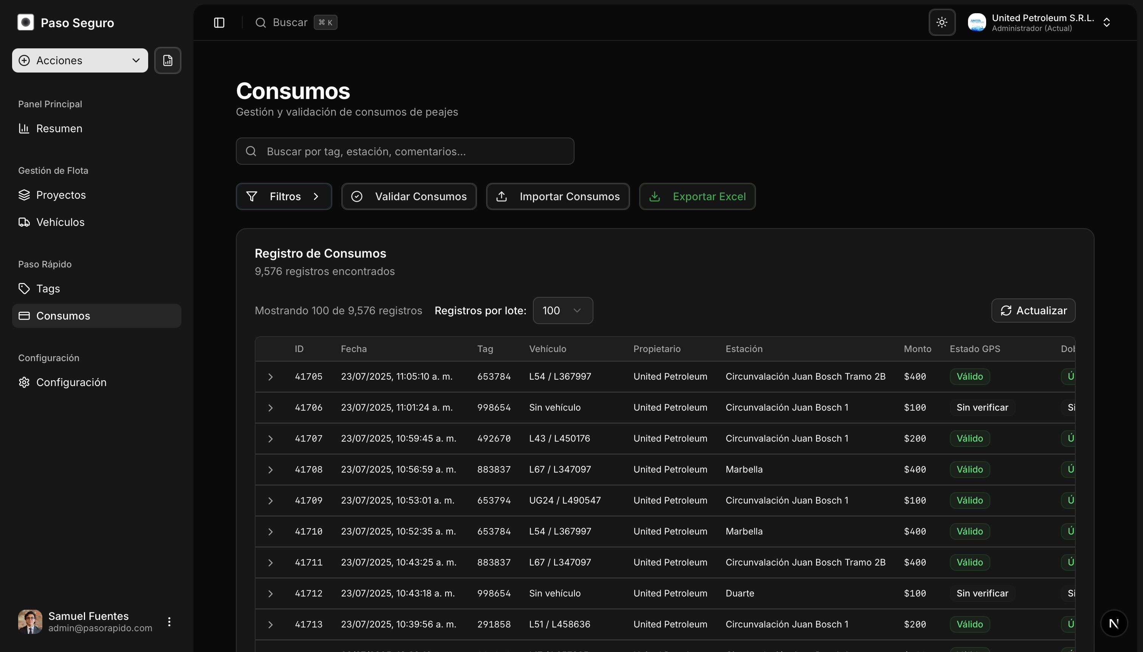This screenshot has width=1143, height=652.
Task: Open the user options three-dot menu
Action: point(169,621)
